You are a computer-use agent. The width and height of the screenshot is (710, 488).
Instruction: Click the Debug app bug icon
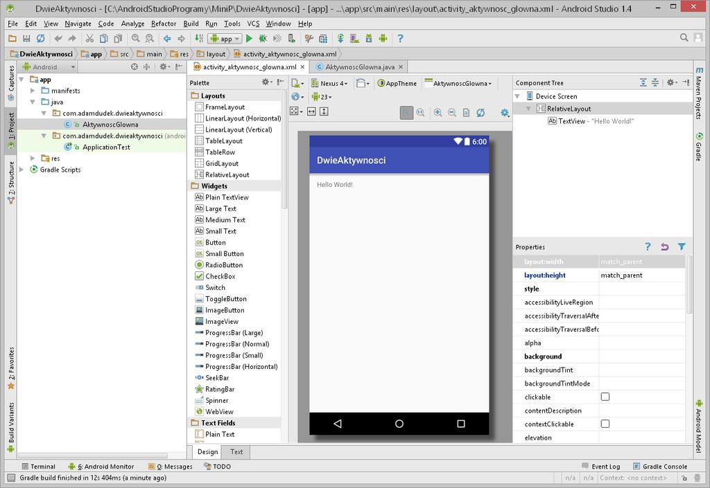tap(263, 39)
